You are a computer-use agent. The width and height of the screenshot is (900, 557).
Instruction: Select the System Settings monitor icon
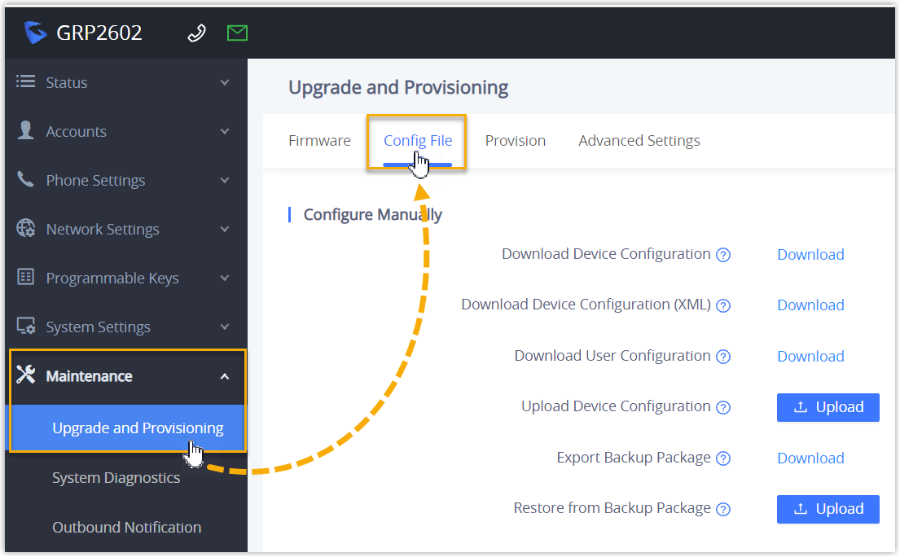pyautogui.click(x=24, y=327)
